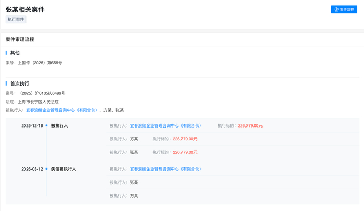Click the 其他 section heading
The width and height of the screenshot is (364, 211).
pyautogui.click(x=15, y=53)
